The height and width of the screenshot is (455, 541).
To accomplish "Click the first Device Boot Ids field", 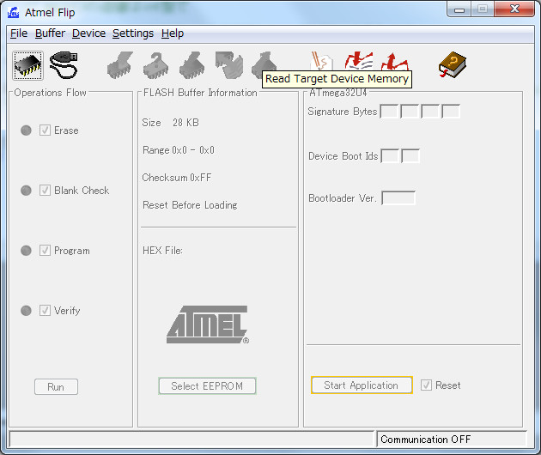I will click(390, 156).
